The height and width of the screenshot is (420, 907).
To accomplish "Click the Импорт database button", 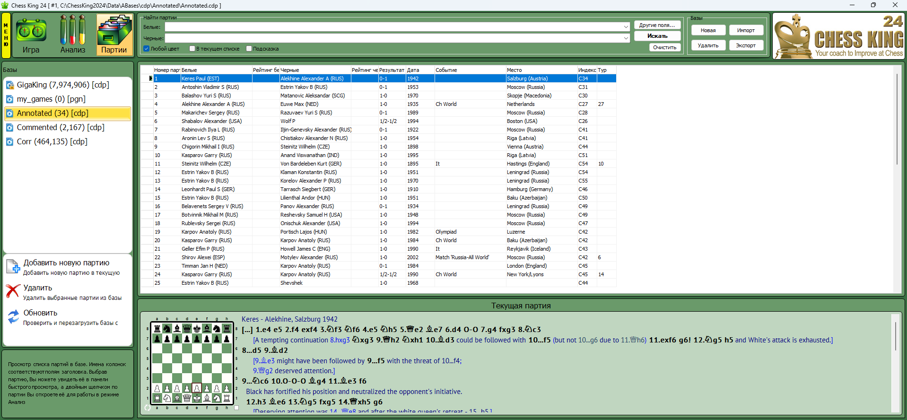I will [746, 30].
